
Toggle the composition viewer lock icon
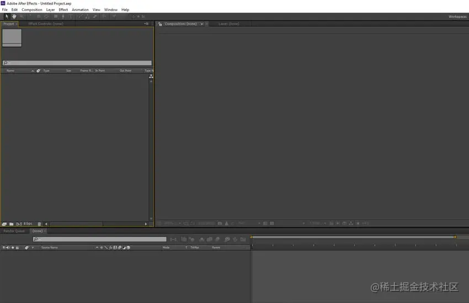[160, 24]
